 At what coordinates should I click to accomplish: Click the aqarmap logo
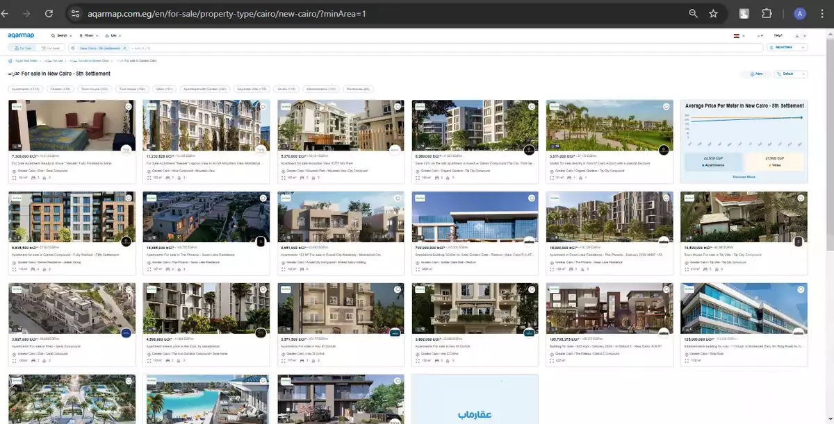21,35
